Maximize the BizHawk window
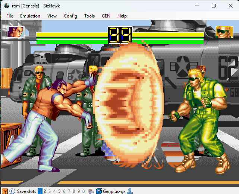The image size is (239, 194). [214, 6]
